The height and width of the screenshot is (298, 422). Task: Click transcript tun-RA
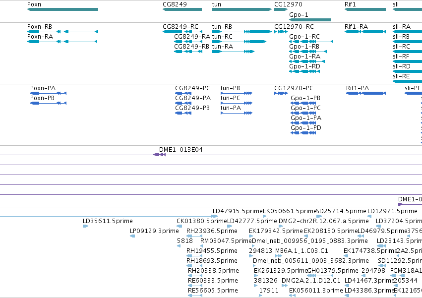pos(223,47)
